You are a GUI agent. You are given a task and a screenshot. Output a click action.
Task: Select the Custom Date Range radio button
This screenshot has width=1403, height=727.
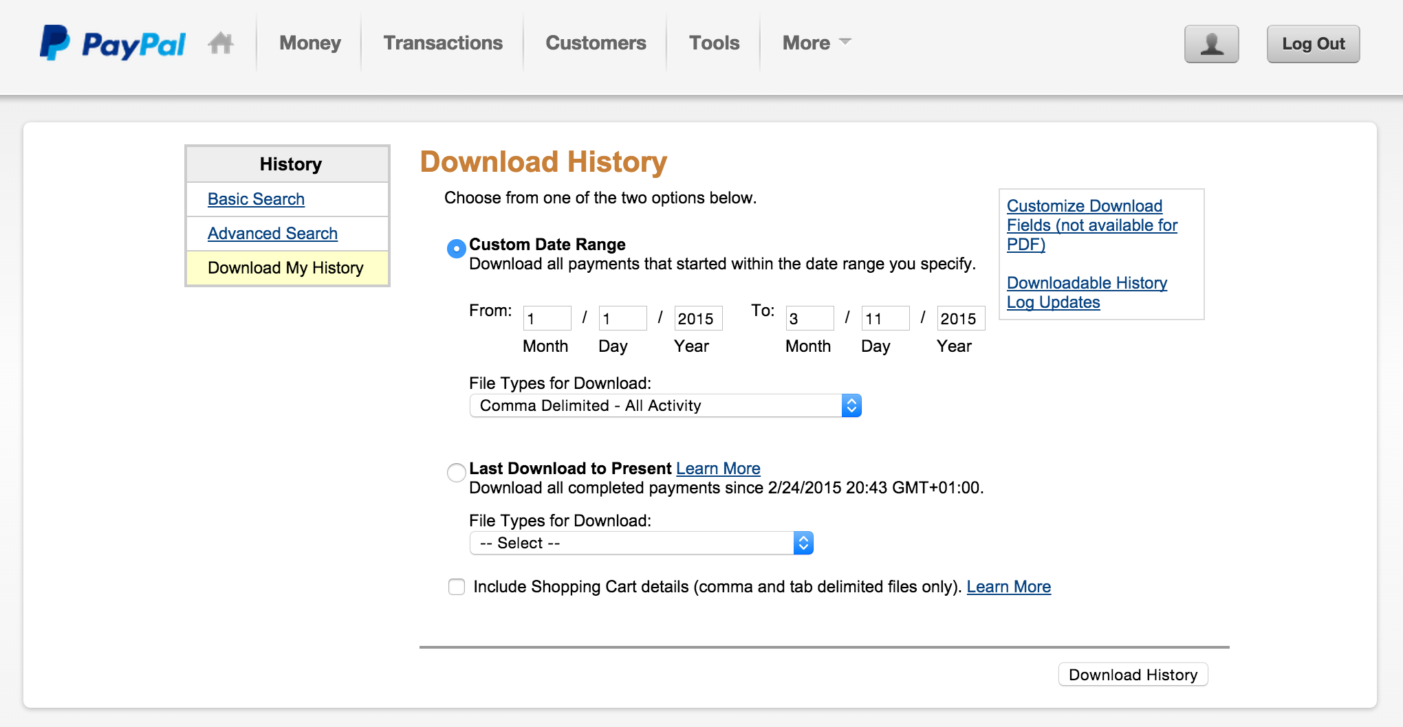(457, 248)
